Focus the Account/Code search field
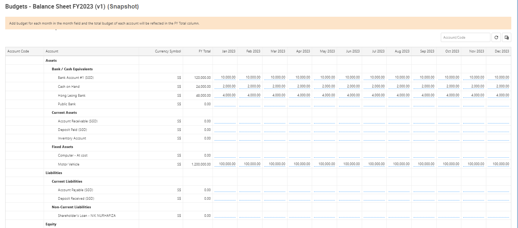 pos(465,38)
